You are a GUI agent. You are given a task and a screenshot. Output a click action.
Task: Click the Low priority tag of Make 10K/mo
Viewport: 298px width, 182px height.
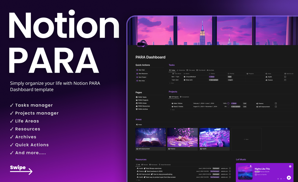(x=245, y=103)
